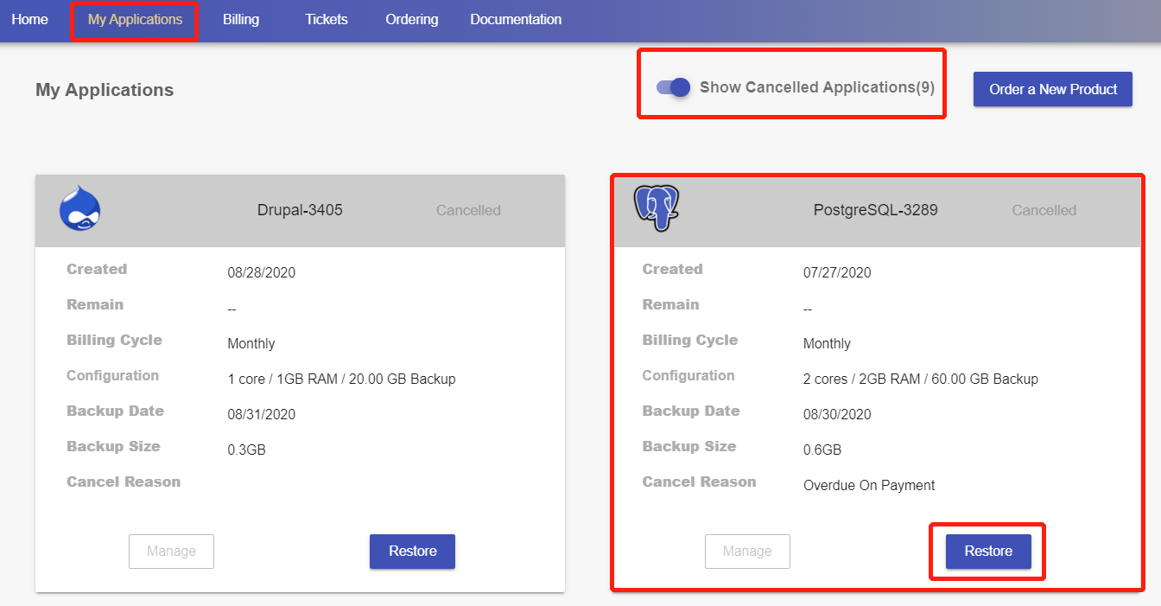Toggle Show Cancelled Applications switch off
Viewport: 1161px width, 606px height.
click(x=673, y=87)
